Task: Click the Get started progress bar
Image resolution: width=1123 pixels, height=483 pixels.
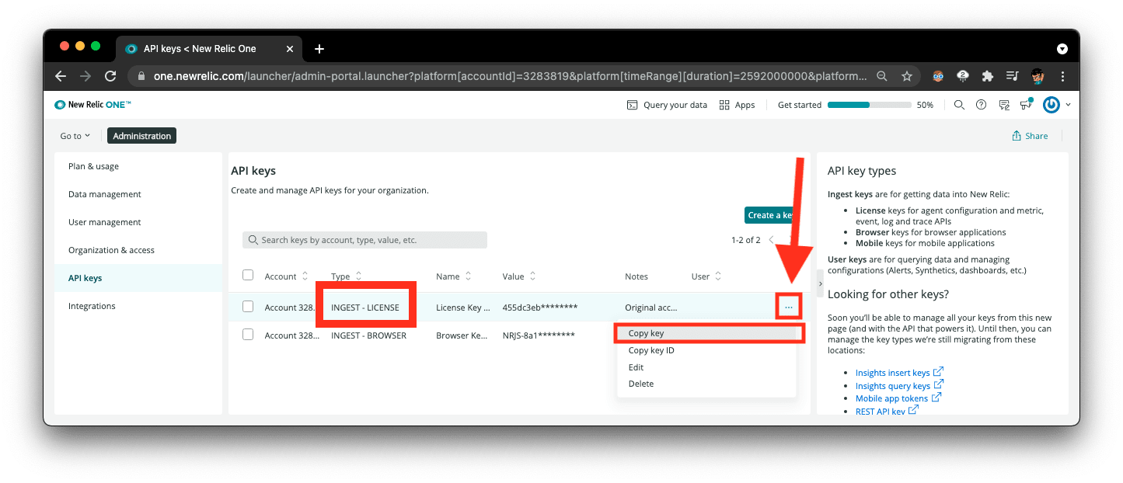Action: 868,105
